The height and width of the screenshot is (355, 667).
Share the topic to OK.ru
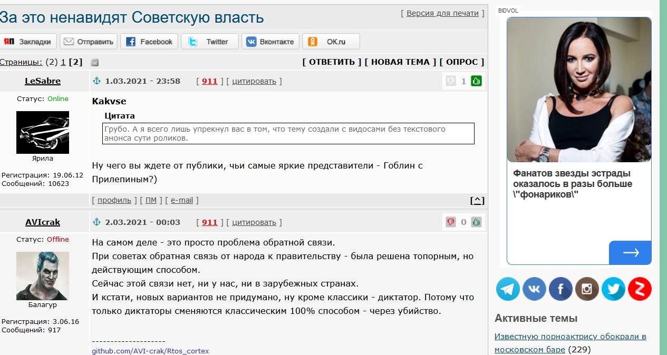(x=331, y=42)
